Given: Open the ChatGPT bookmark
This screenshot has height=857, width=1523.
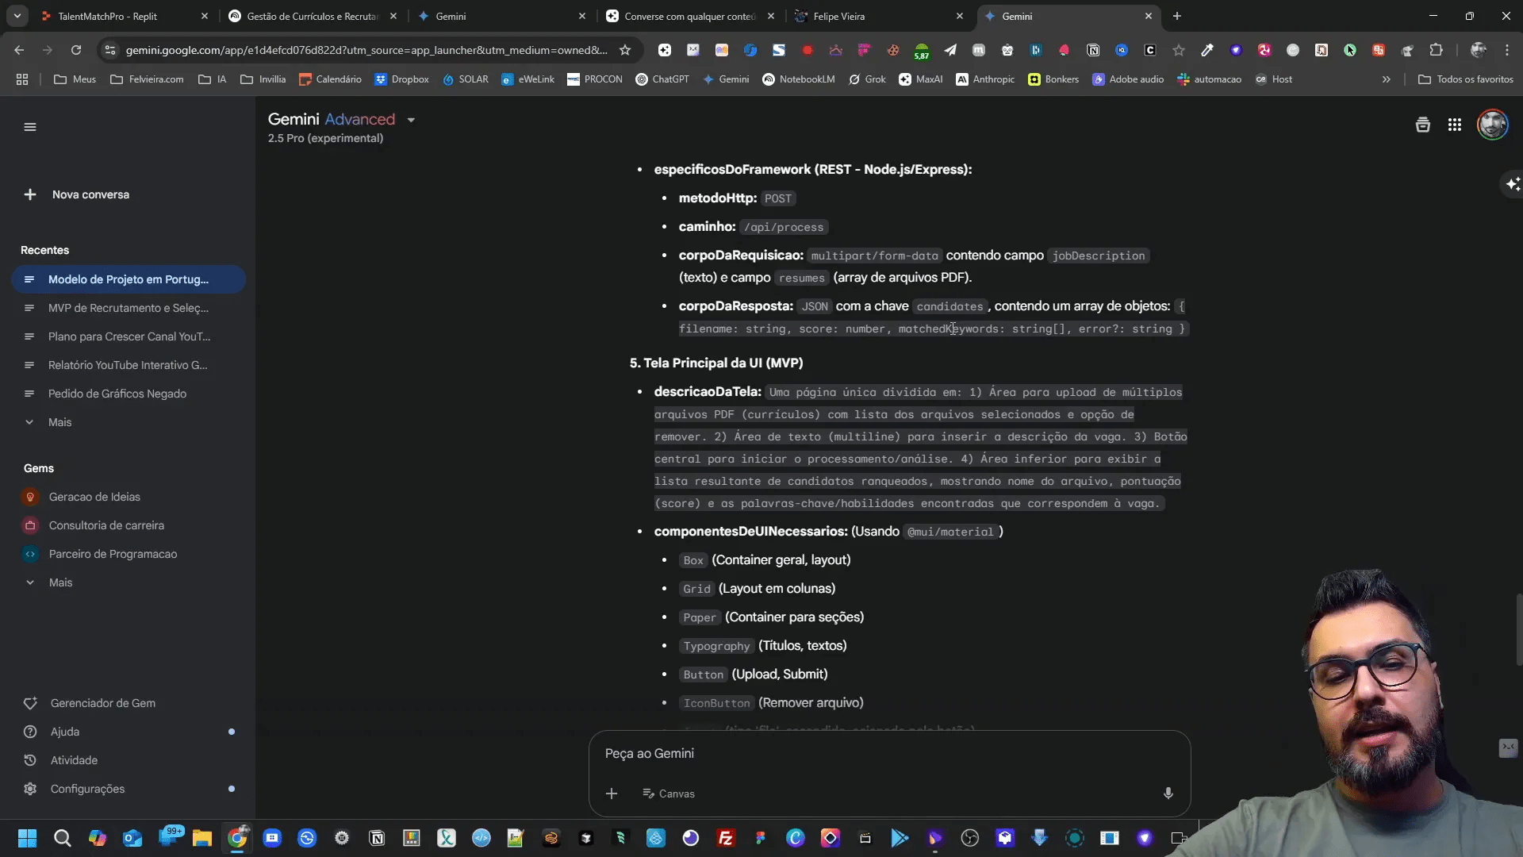Looking at the screenshot, I should coord(662,79).
